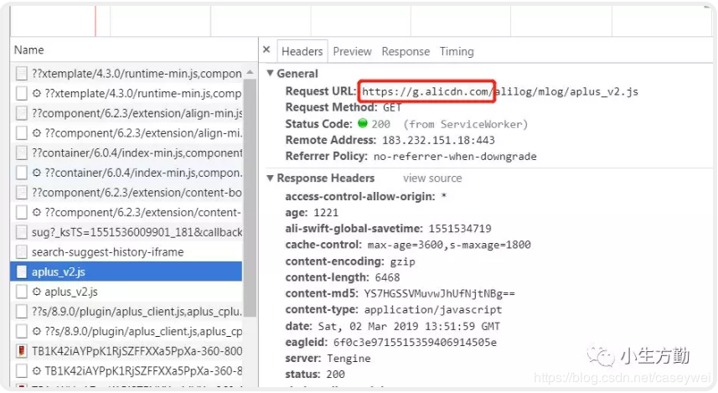
Task: Click the Request Method GET value
Action: [x=392, y=107]
